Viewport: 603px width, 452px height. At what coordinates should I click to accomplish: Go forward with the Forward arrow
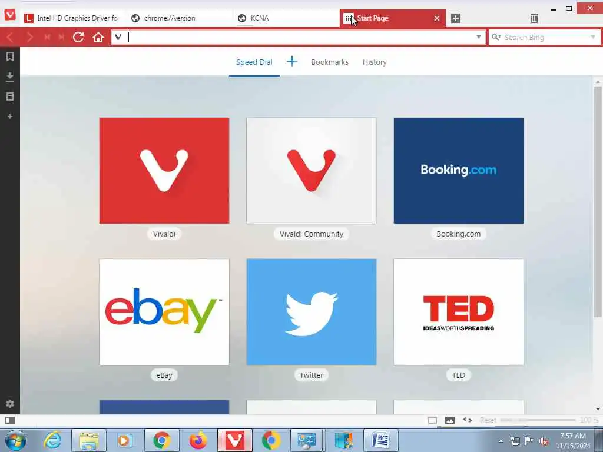[x=29, y=37]
